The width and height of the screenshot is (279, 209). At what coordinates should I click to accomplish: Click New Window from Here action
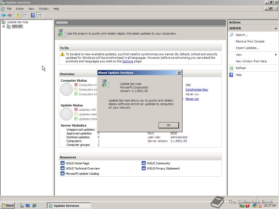pyautogui.click(x=251, y=61)
